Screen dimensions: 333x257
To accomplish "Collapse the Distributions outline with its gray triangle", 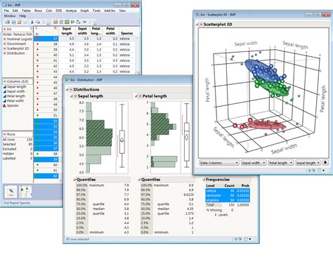I will coord(67,89).
